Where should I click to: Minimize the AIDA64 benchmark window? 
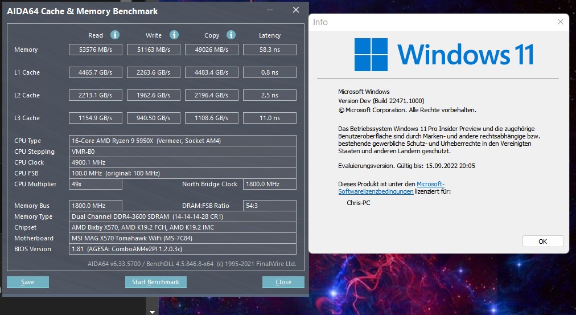270,10
